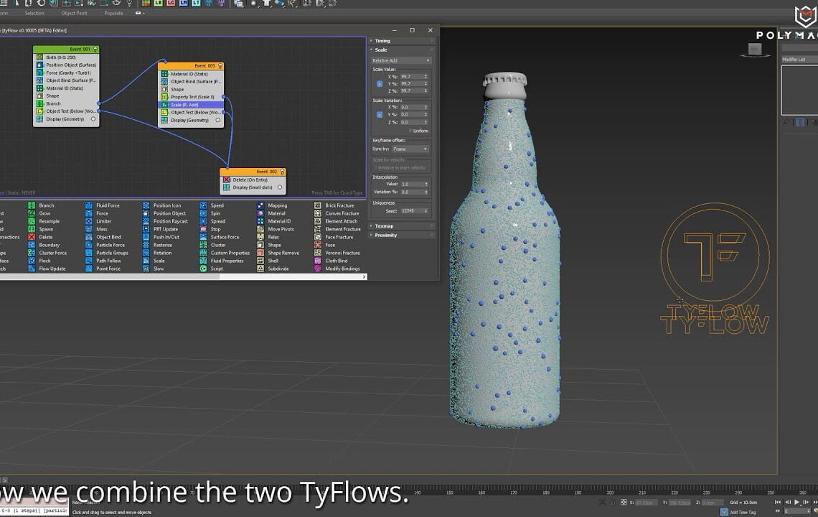Toggle Display (Small dots) circle in Event 002
The image size is (818, 517).
[280, 187]
